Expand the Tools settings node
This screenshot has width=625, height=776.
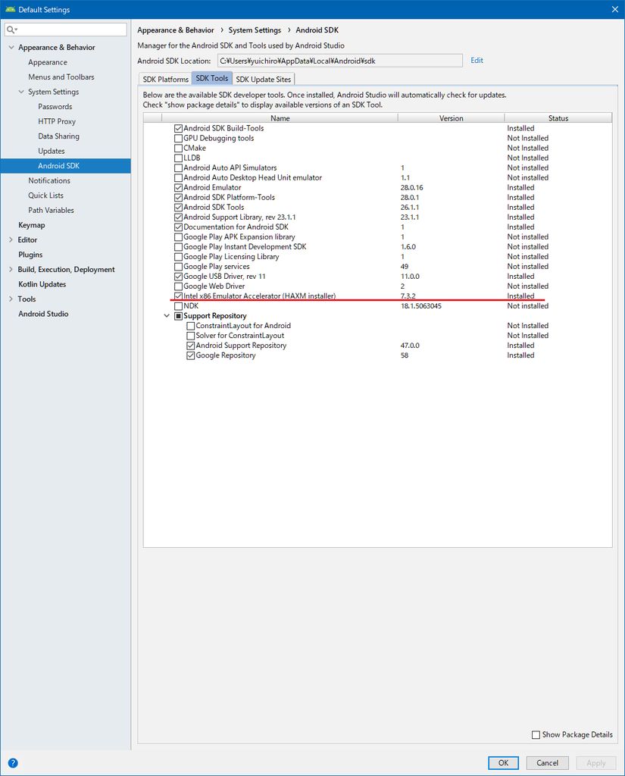11,299
